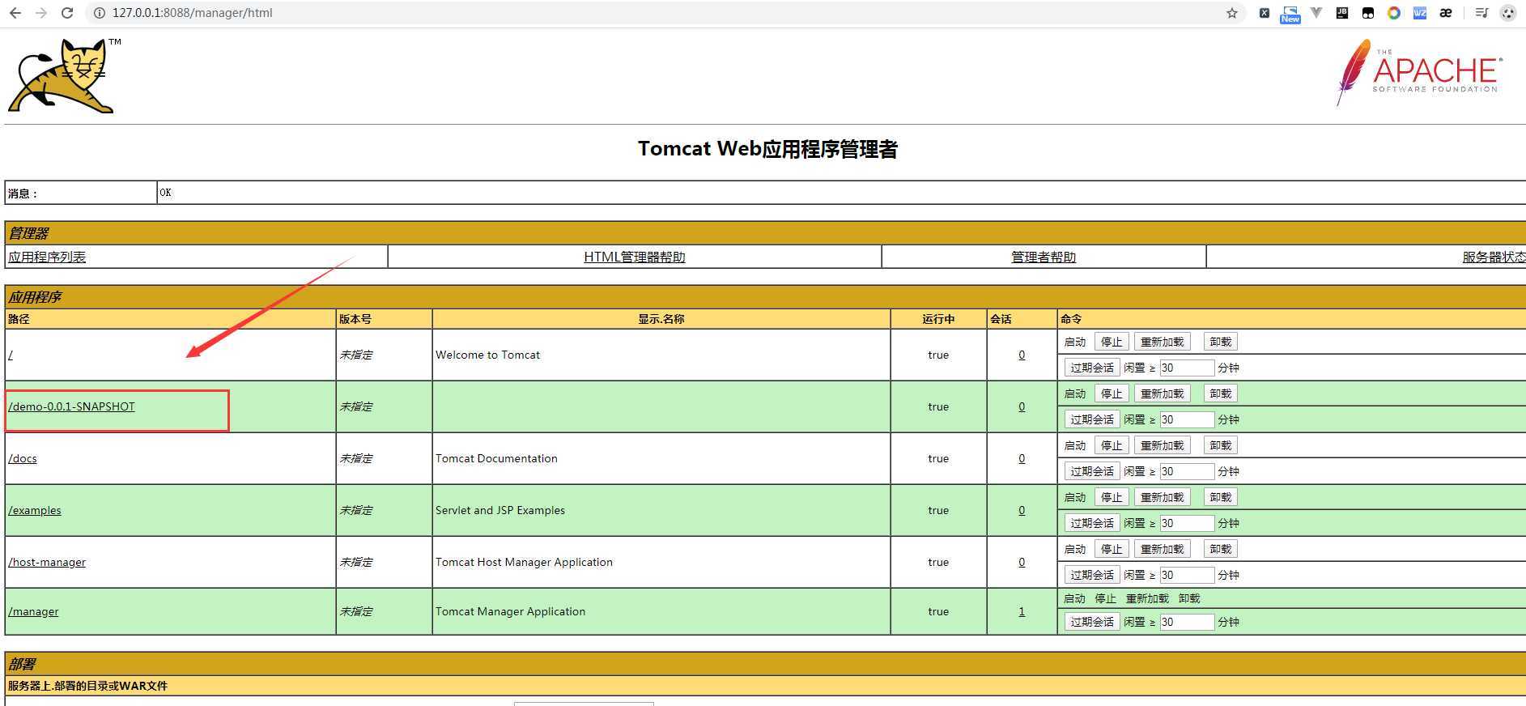
Task: Click the Apache Software Foundation logo
Action: 1420,72
